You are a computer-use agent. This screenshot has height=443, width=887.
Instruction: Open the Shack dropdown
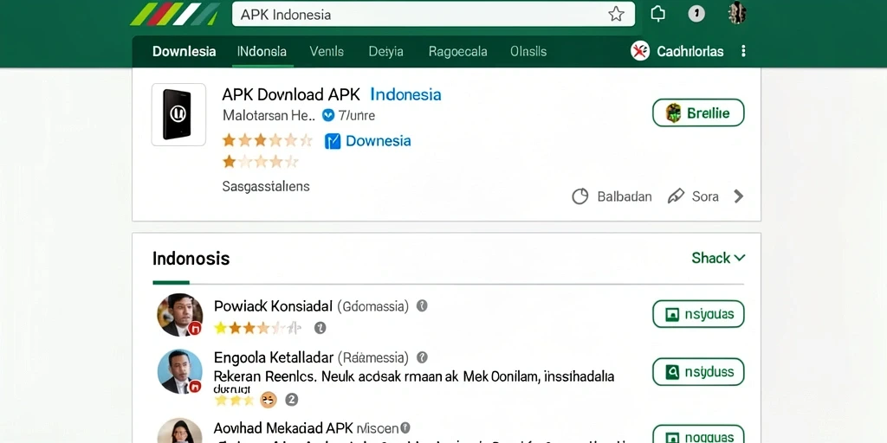(718, 258)
